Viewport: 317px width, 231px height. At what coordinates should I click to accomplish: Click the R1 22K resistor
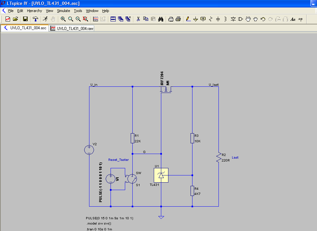coord(132,138)
